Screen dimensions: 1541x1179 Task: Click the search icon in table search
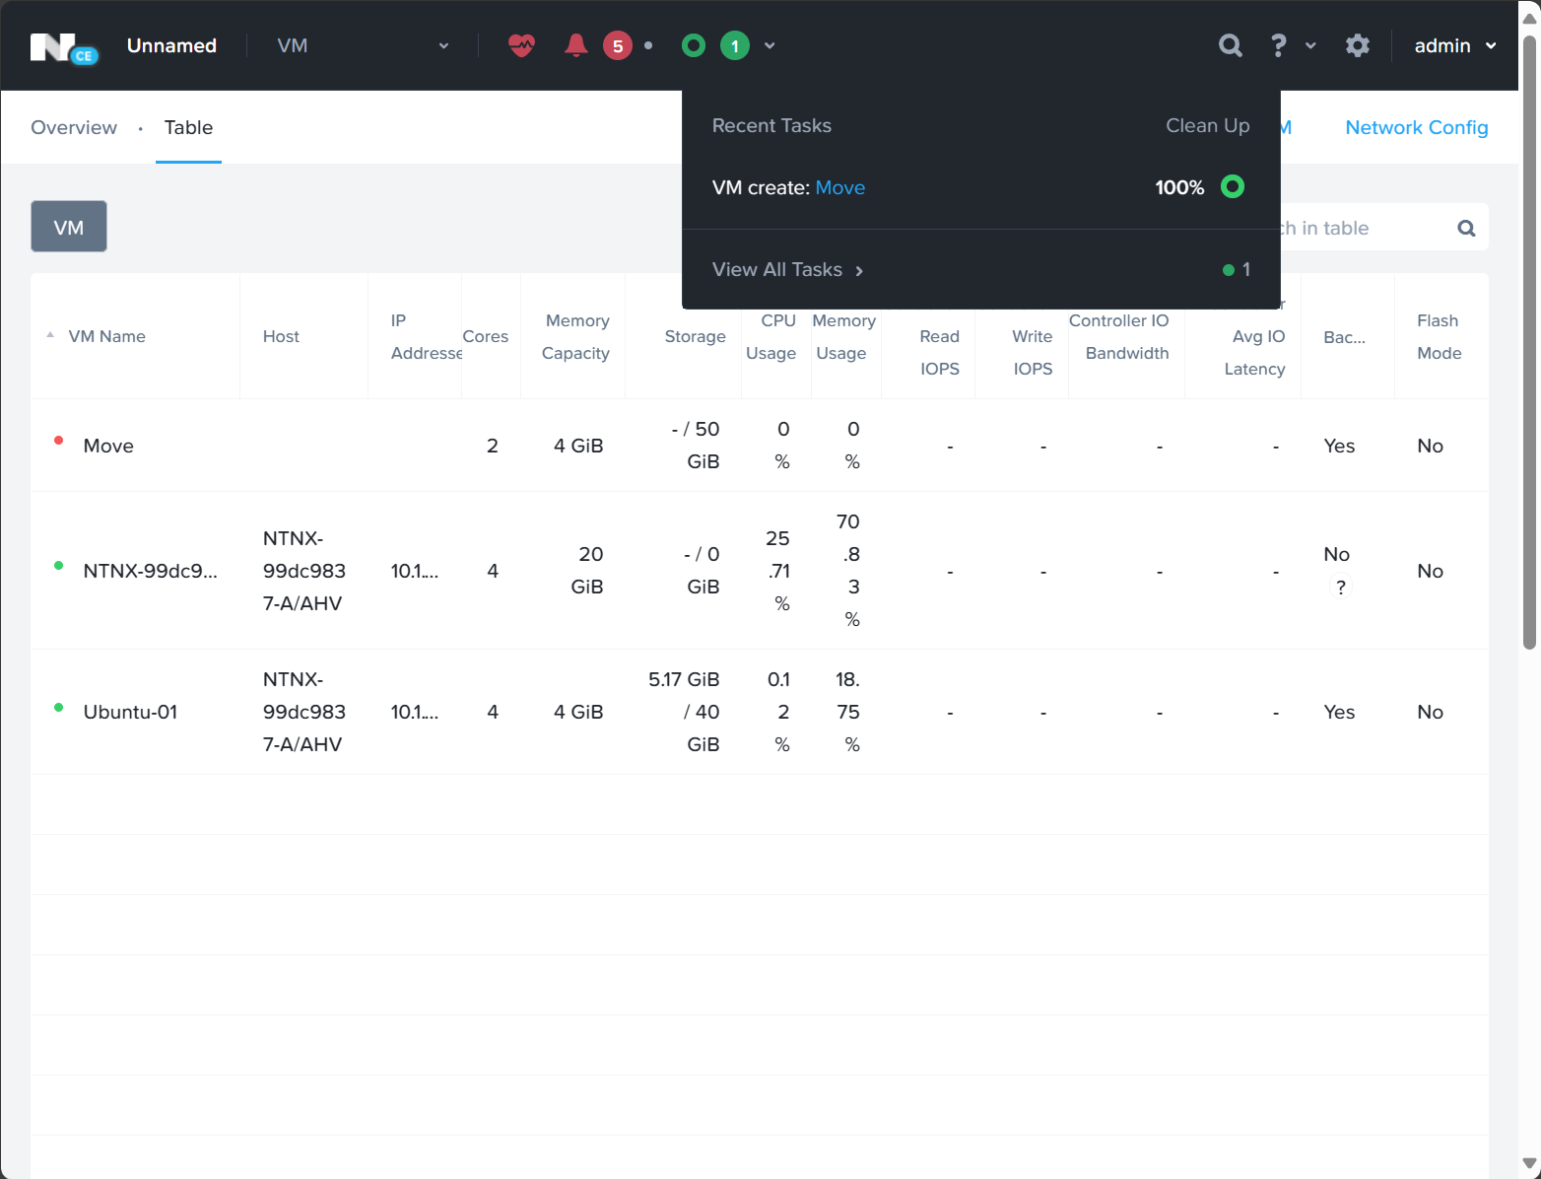(1466, 229)
